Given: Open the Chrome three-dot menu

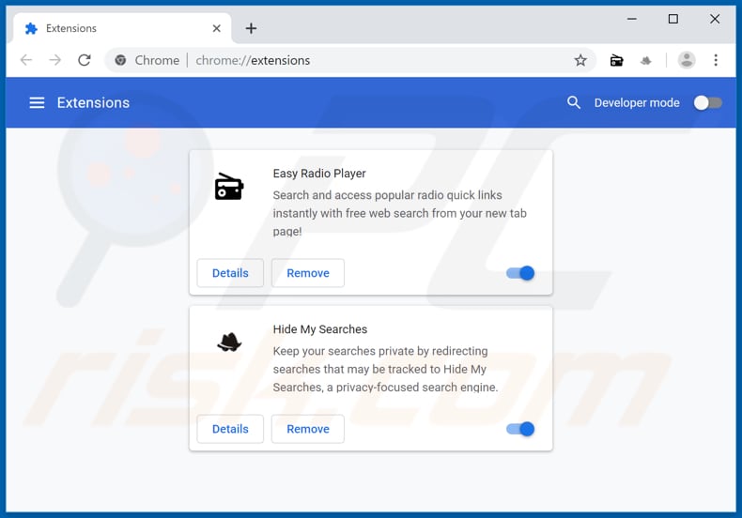Looking at the screenshot, I should [x=716, y=60].
